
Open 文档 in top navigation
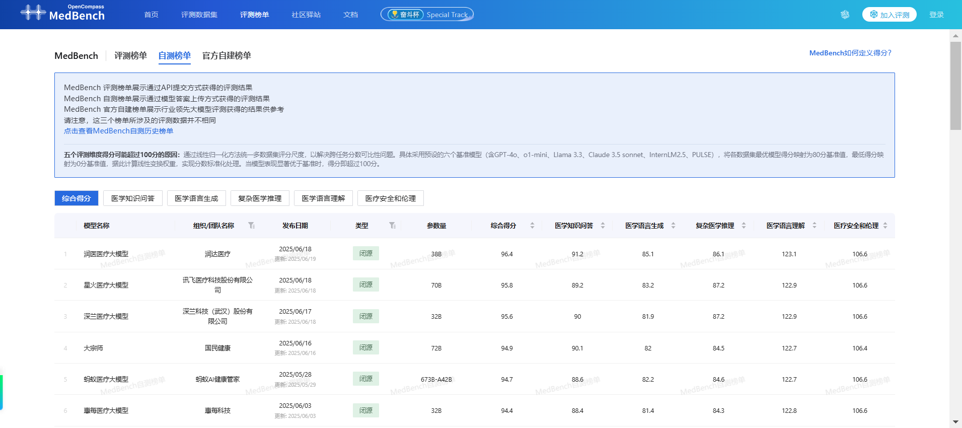pyautogui.click(x=350, y=15)
